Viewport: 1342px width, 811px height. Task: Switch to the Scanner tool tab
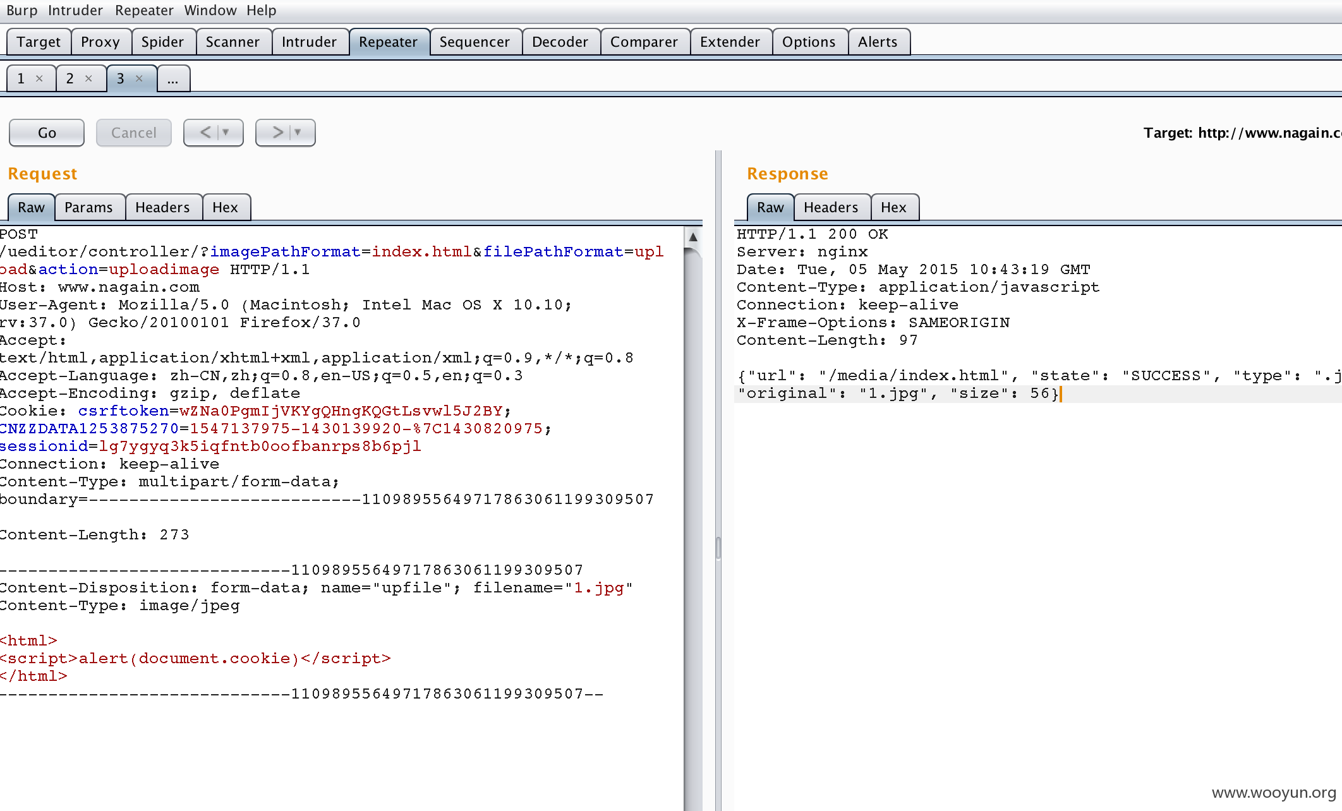[233, 42]
